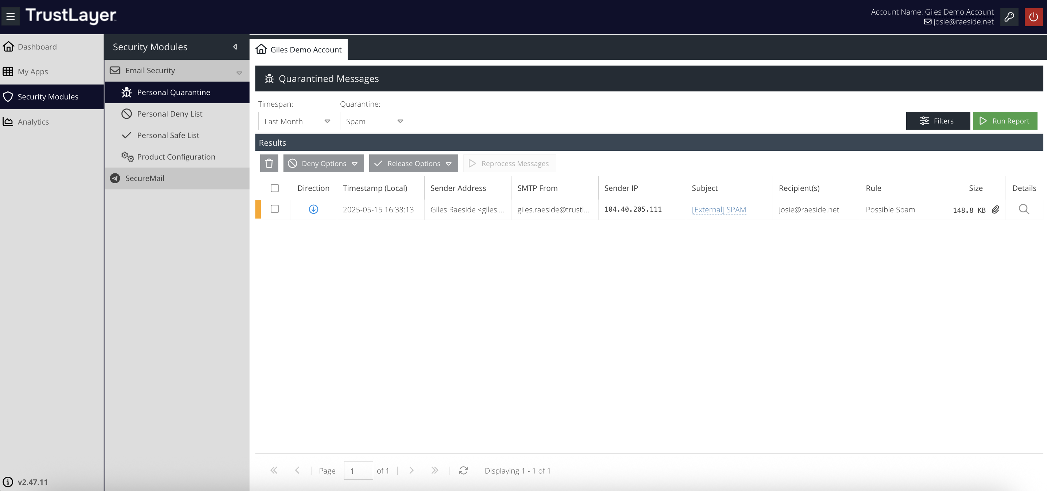Go to next page icon

(x=412, y=470)
